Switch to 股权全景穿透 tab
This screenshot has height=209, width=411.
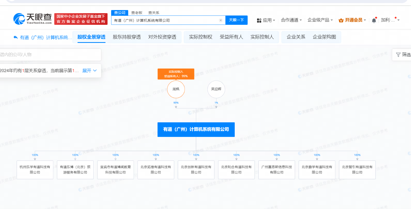[x=92, y=37]
